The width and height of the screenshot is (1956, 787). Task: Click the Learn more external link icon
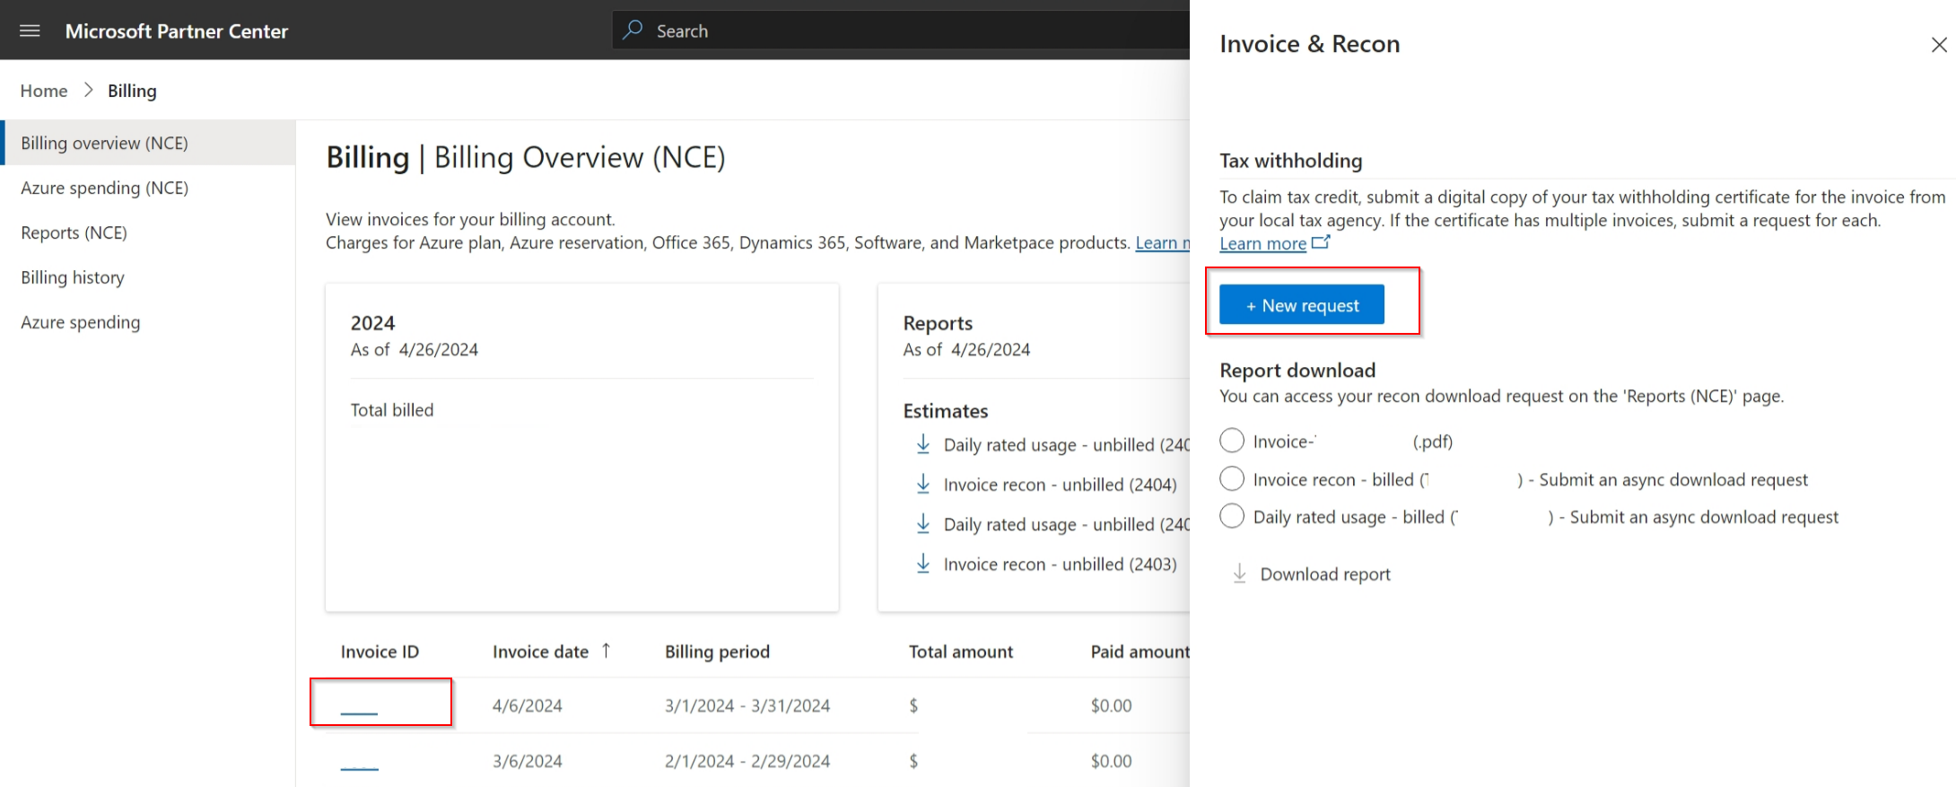pos(1321,242)
